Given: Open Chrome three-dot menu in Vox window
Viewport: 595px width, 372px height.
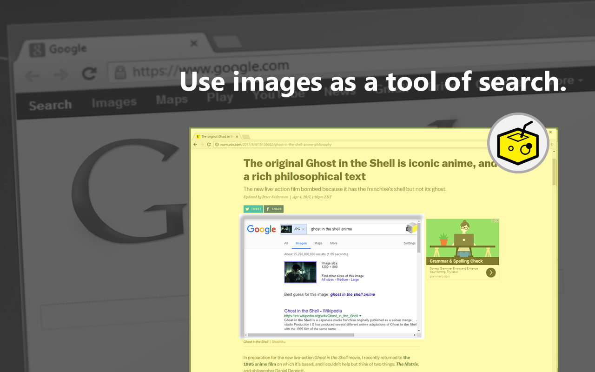Looking at the screenshot, I should [x=552, y=145].
